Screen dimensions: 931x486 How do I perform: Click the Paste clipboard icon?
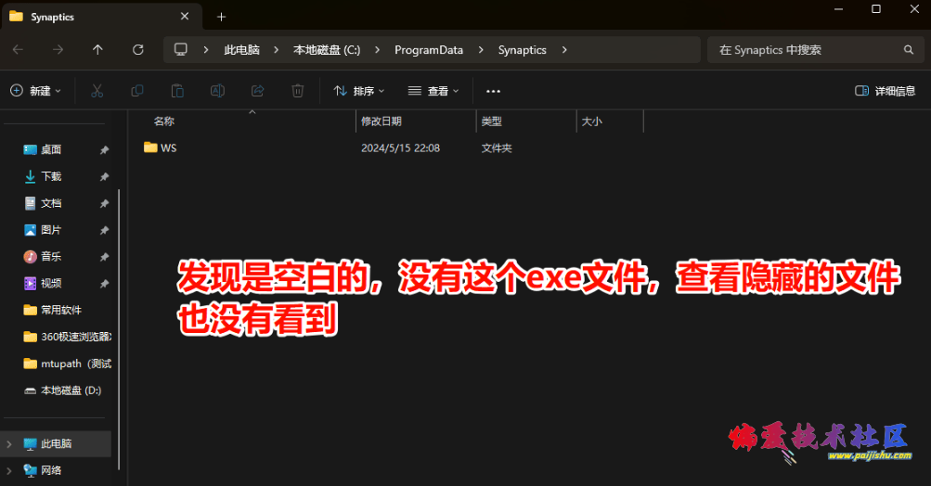[177, 91]
